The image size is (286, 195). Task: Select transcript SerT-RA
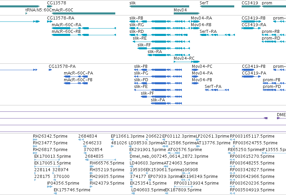217,35
